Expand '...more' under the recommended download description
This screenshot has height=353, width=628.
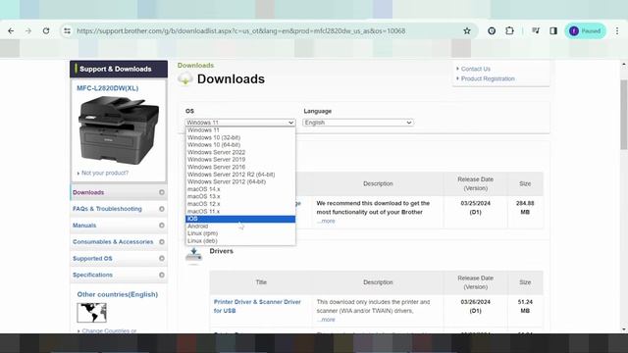[x=326, y=221]
